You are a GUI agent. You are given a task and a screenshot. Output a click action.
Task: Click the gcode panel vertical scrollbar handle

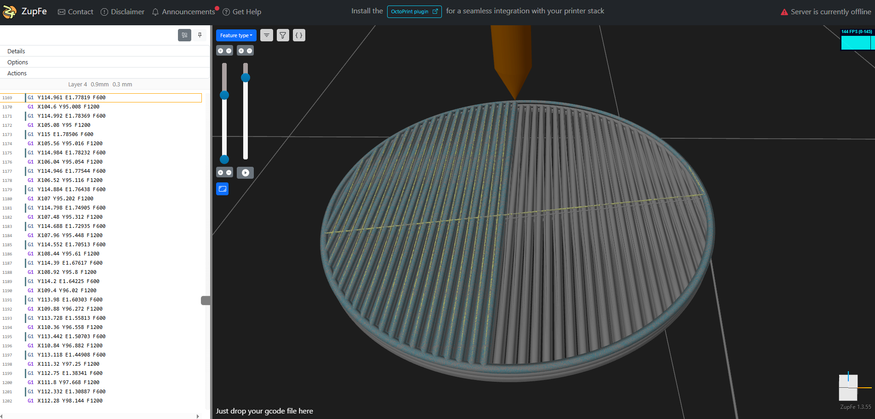point(206,300)
